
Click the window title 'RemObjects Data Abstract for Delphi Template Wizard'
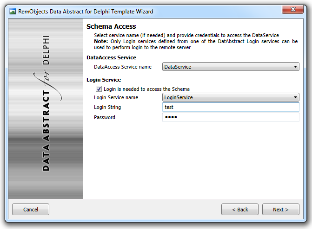pyautogui.click(x=86, y=12)
